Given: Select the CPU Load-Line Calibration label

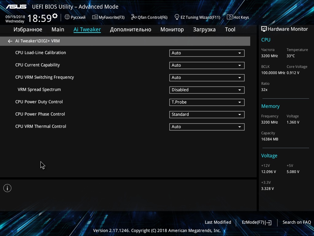Looking at the screenshot, I should [x=41, y=53].
